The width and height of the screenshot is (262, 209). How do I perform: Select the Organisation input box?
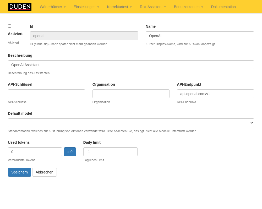point(131,94)
